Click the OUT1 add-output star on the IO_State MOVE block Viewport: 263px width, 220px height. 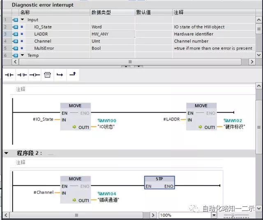[74, 127]
